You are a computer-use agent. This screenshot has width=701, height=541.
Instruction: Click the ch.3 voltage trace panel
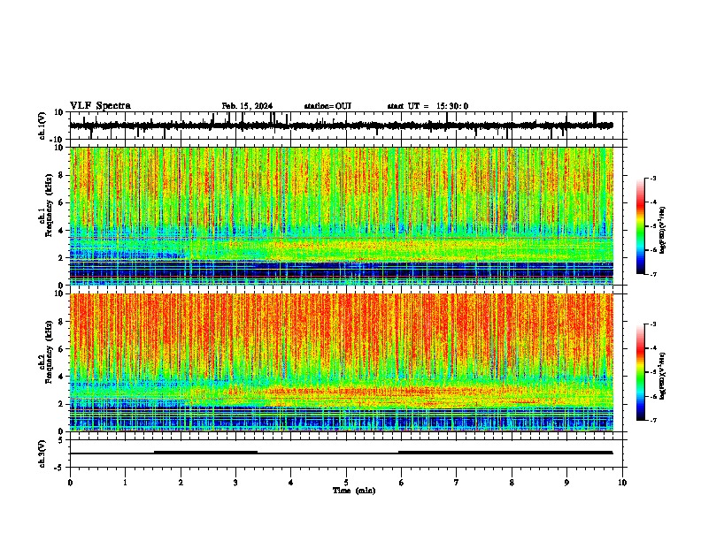[348, 453]
